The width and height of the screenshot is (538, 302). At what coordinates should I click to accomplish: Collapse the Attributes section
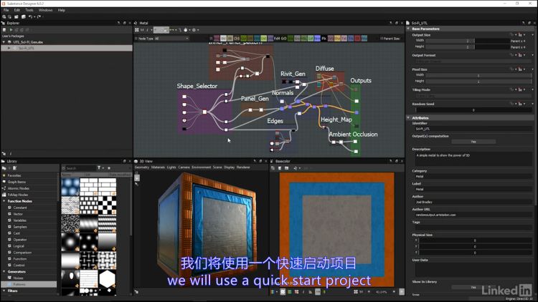(408, 118)
